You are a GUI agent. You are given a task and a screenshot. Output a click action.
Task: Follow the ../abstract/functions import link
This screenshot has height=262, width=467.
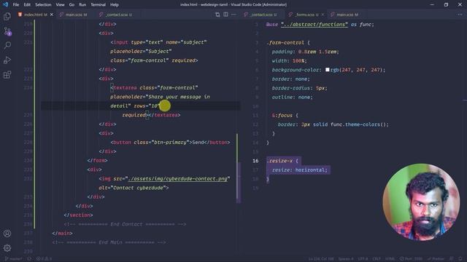coord(314,25)
